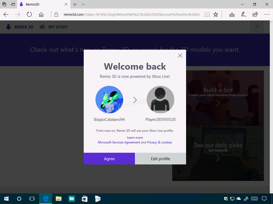Click the Edit profile button
Viewport: 273px width, 204px height.
(160, 159)
